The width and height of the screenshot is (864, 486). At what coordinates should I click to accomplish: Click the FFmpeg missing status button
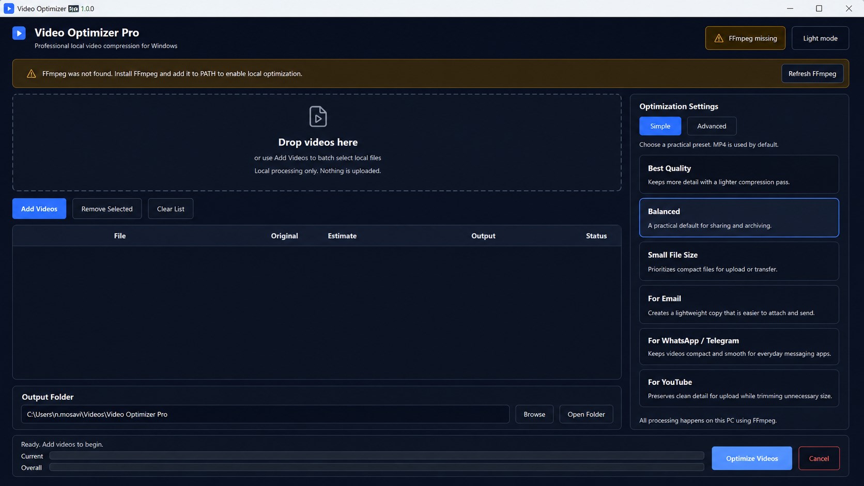(x=745, y=38)
